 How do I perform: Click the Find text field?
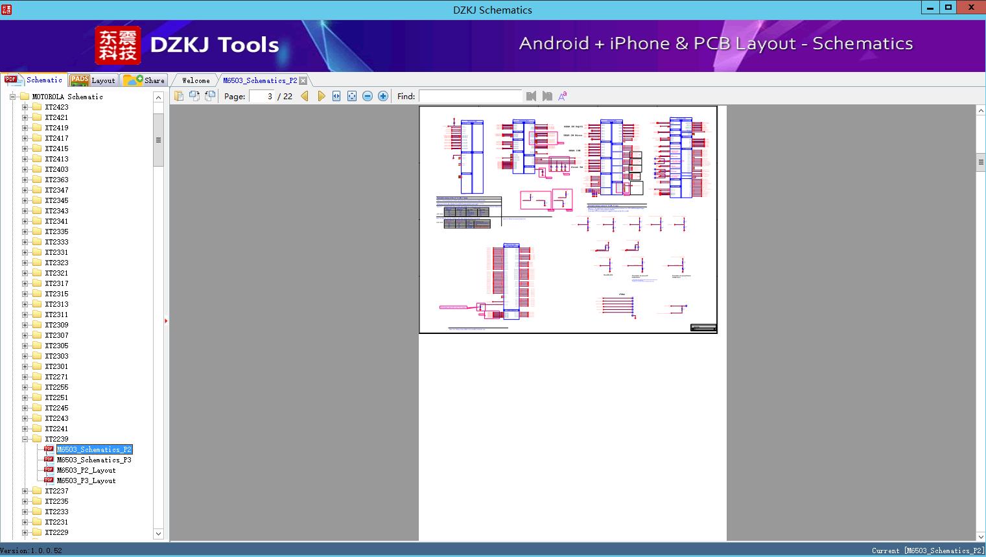[x=470, y=96]
